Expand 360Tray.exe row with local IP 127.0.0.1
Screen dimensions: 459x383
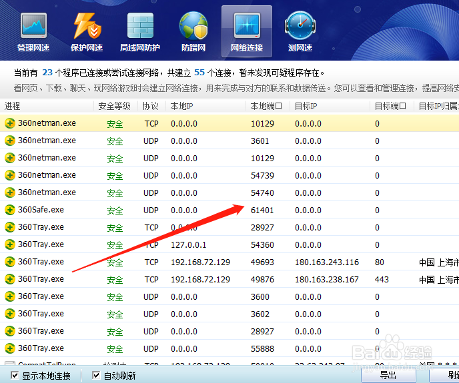(x=9, y=244)
